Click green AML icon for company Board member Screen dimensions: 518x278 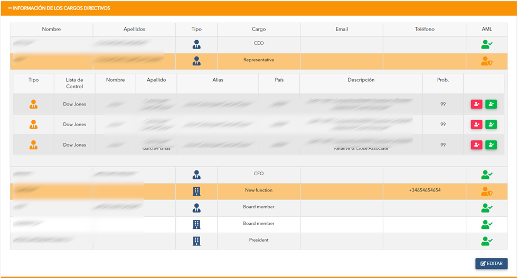pos(487,225)
